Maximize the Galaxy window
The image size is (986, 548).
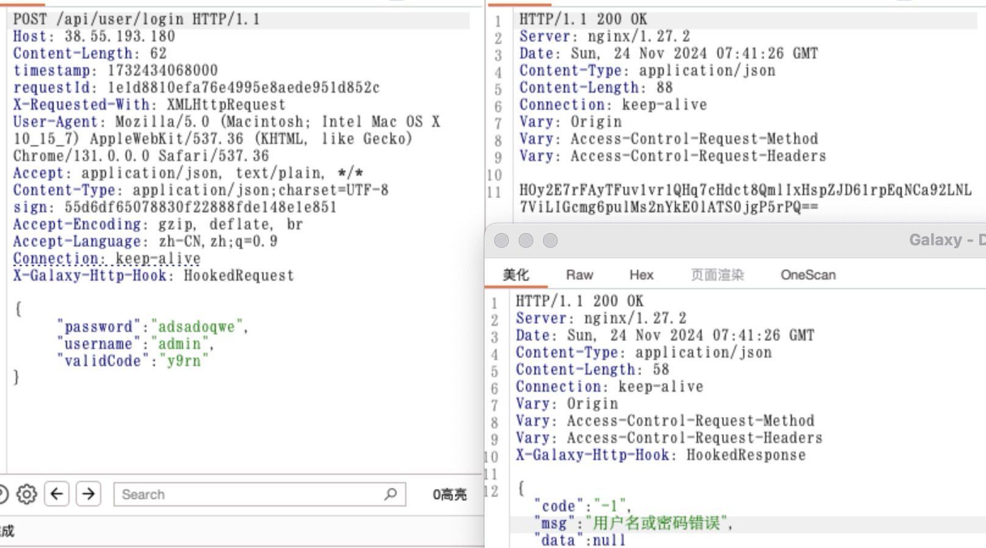pos(550,240)
